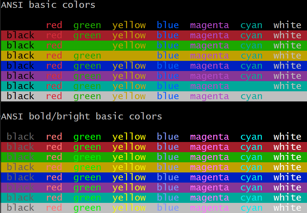Click the "ANSI bold/bright basic colors" heading
Image resolution: width=307 pixels, height=213 pixels.
[x=81, y=116]
